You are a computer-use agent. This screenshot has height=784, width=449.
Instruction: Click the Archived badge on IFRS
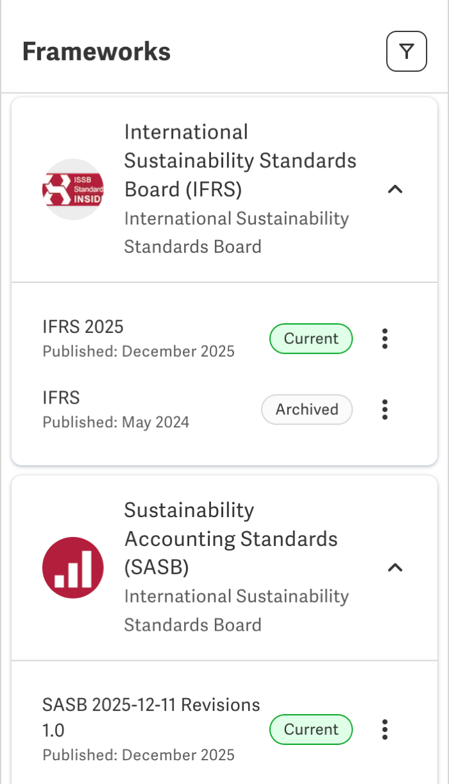coord(307,409)
